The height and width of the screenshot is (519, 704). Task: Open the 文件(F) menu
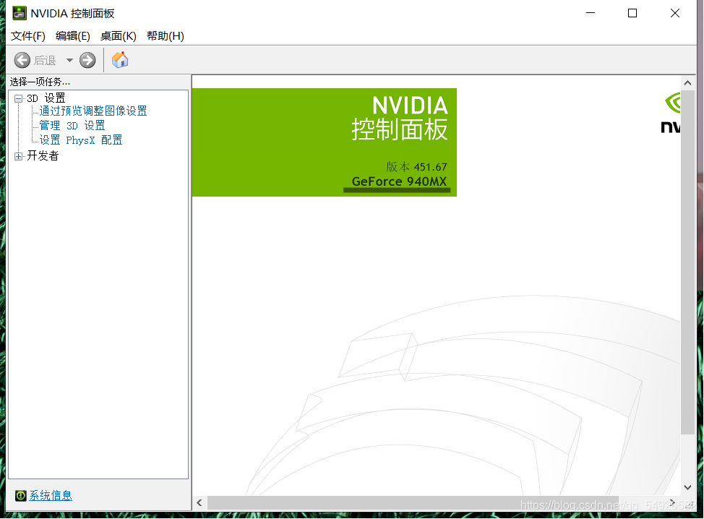(x=28, y=36)
